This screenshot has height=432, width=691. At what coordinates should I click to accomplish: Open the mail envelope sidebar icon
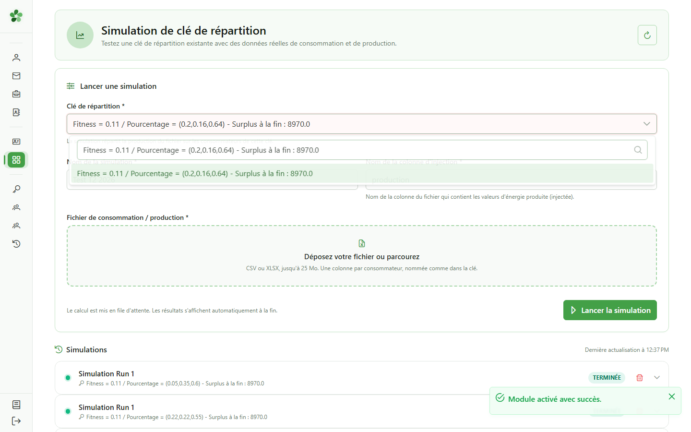point(16,76)
